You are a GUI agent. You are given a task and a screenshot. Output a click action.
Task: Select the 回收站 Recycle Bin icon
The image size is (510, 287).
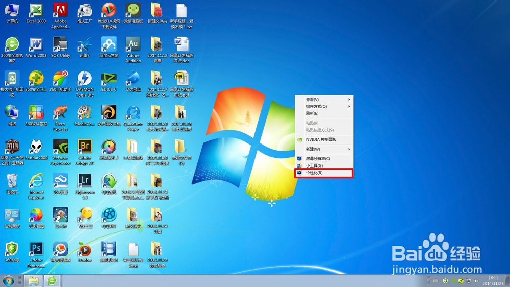(12, 184)
